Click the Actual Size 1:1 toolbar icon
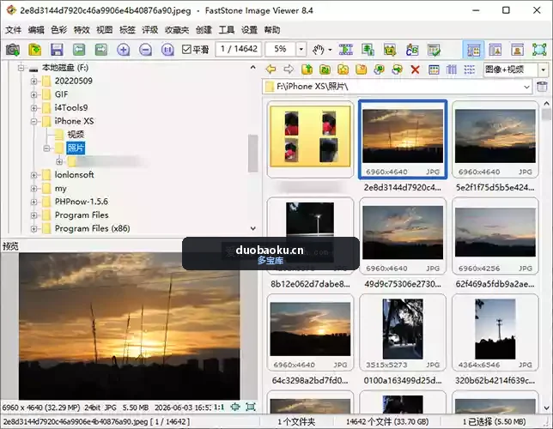 tap(167, 50)
